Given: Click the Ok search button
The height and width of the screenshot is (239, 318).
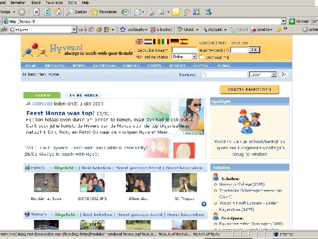Looking at the screenshot, I should click(x=284, y=74).
